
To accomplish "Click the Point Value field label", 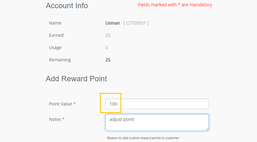I will coord(61,104).
